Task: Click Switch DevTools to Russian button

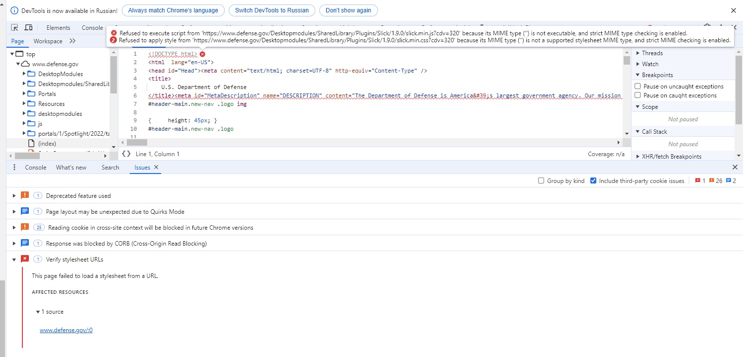Action: (272, 10)
